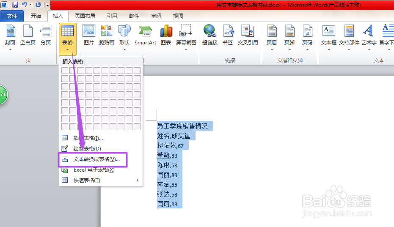Click the Cover Page (封面) icon

click(x=10, y=31)
